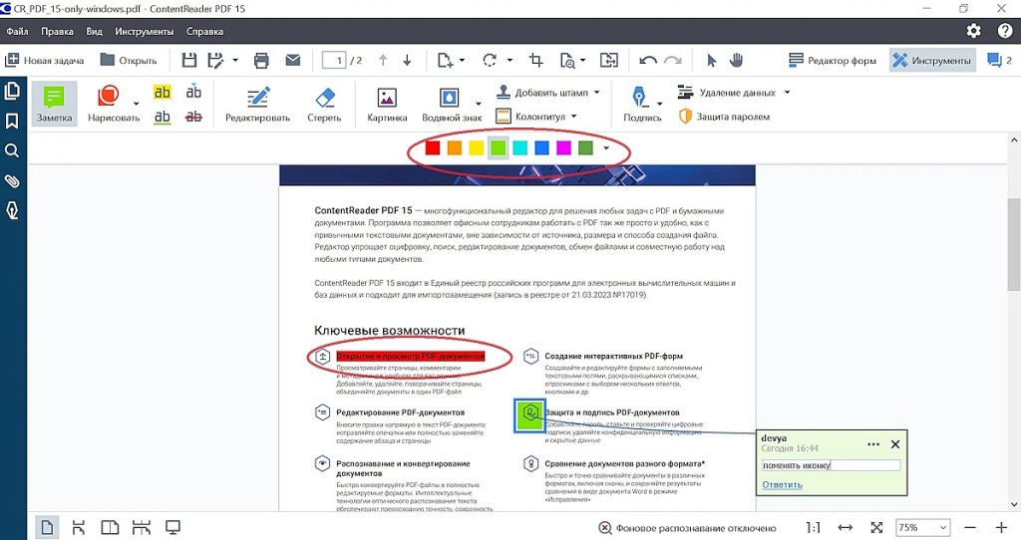The height and width of the screenshot is (540, 1021).
Task: Open the Form editor (Редактор форм)
Action: tap(833, 61)
